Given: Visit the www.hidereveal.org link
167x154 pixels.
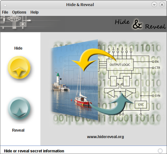Looking at the screenshot, I should pos(105,137).
